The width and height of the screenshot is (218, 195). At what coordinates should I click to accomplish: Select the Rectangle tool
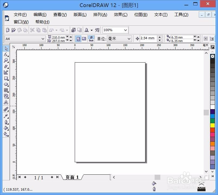tap(6, 78)
